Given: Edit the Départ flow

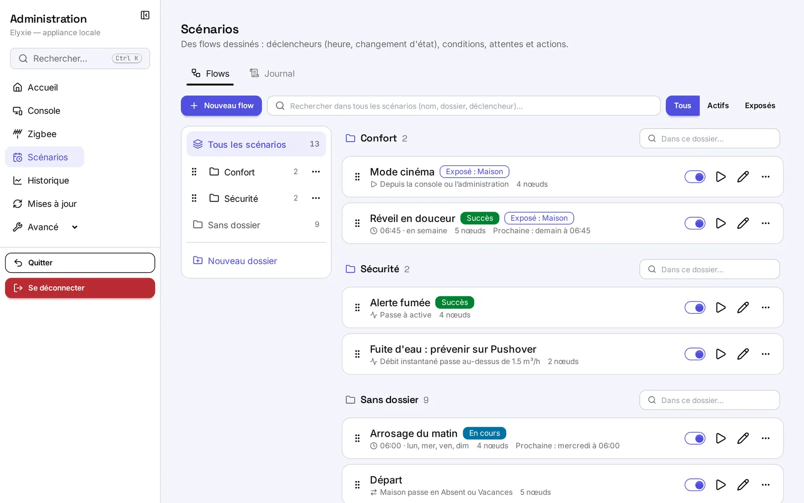Looking at the screenshot, I should pos(743,485).
